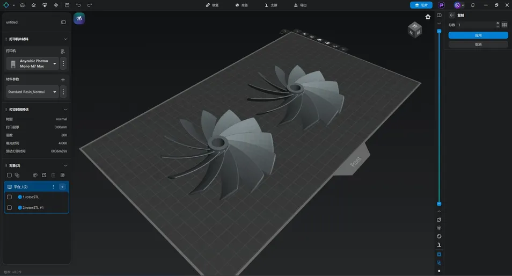Image resolution: width=512 pixels, height=276 pixels.
Task: Click the floating rocket app icon in viewport
Action: pyautogui.click(x=79, y=18)
